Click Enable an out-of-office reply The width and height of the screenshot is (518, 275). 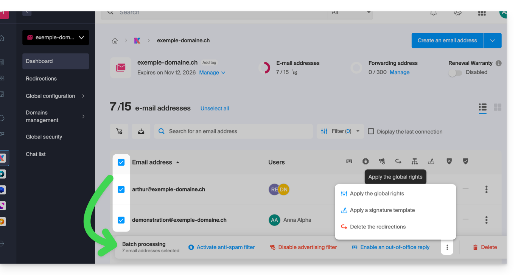click(x=391, y=247)
